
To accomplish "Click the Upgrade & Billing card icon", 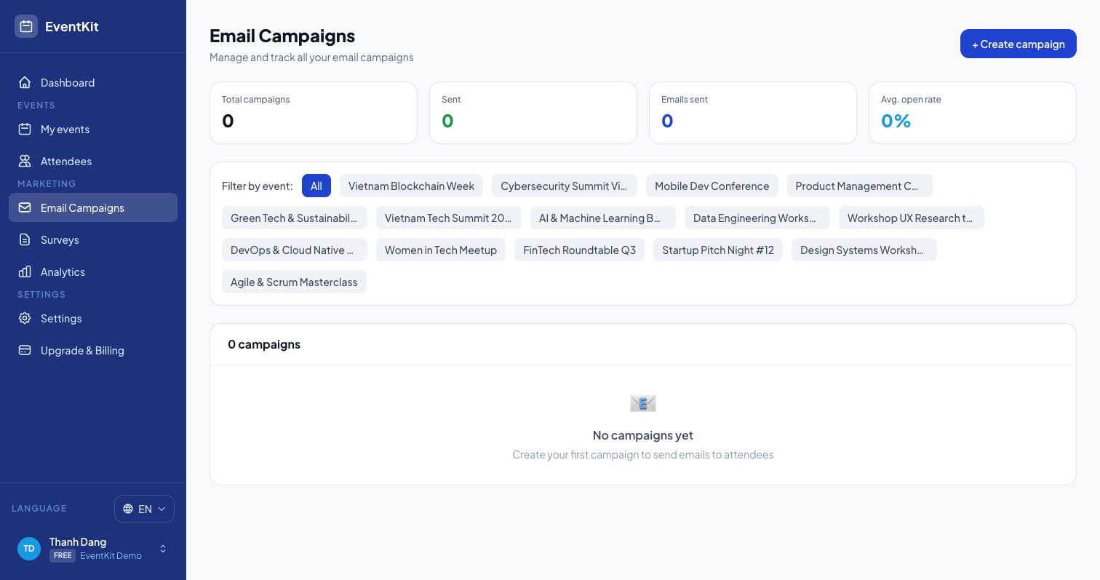I will pyautogui.click(x=25, y=350).
